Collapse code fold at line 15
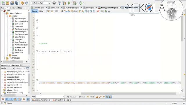 (x=37, y=51)
